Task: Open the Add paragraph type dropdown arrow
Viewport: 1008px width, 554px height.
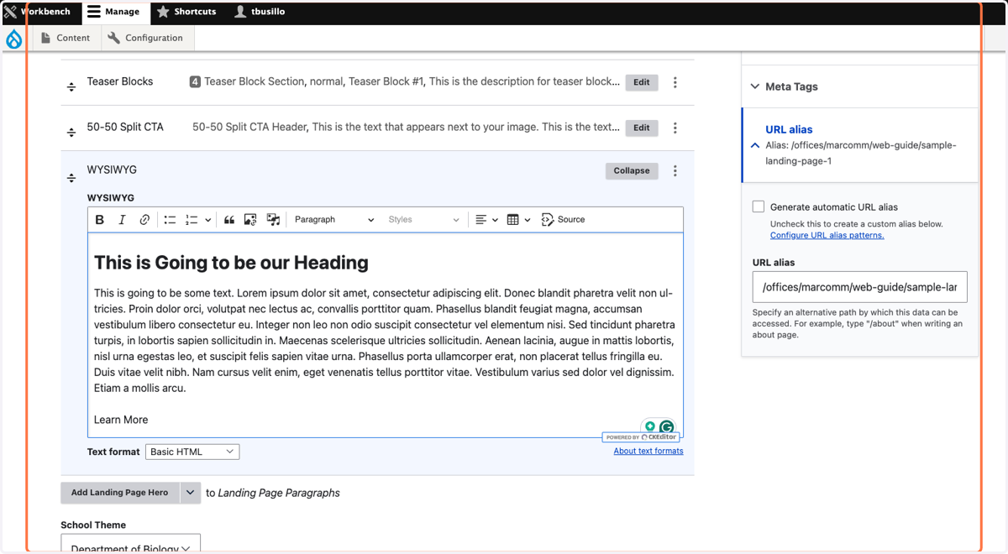Action: tap(190, 493)
